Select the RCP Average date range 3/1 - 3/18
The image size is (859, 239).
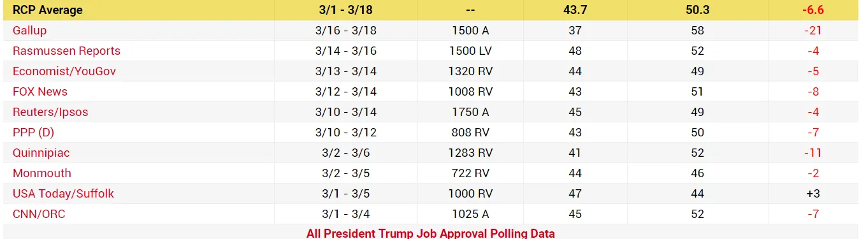346,10
